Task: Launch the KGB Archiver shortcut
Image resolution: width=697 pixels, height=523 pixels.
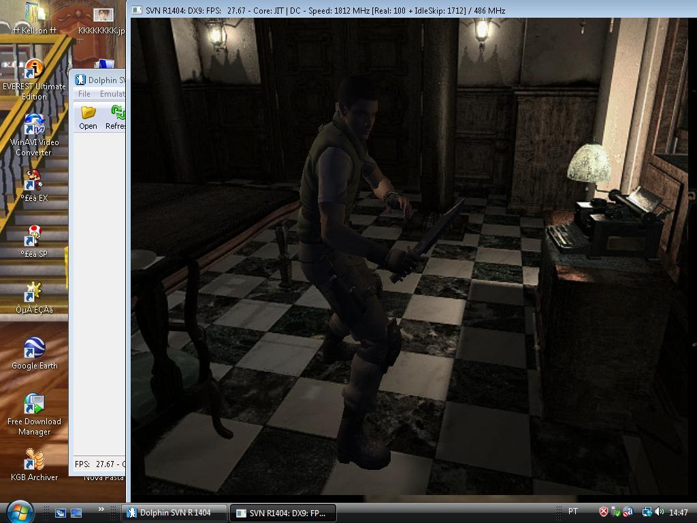Action: point(34,465)
